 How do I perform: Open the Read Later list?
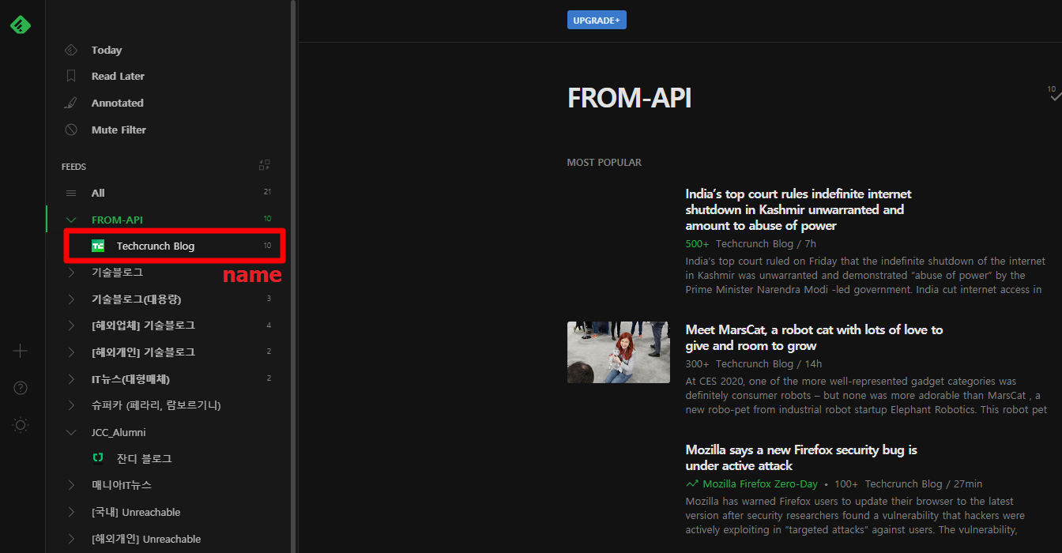[x=118, y=76]
